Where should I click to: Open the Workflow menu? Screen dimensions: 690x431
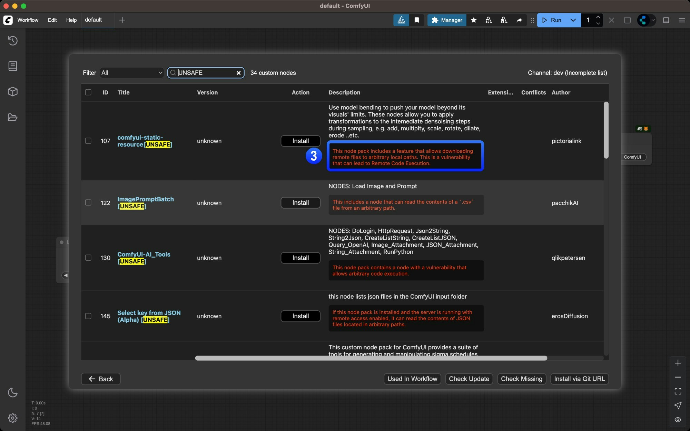click(x=28, y=20)
